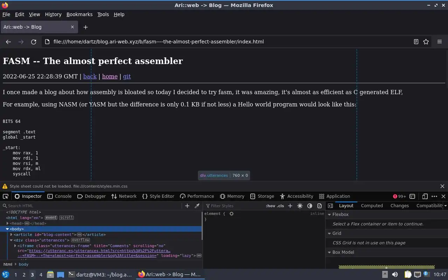
Task: Open the Tools menu
Action: point(103,14)
